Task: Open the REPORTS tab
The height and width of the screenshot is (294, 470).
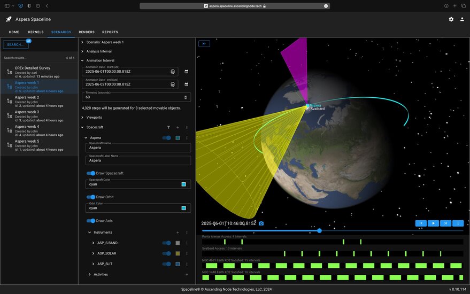Action: point(110,32)
